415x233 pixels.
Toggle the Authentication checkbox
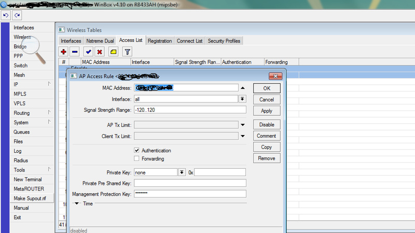point(136,150)
